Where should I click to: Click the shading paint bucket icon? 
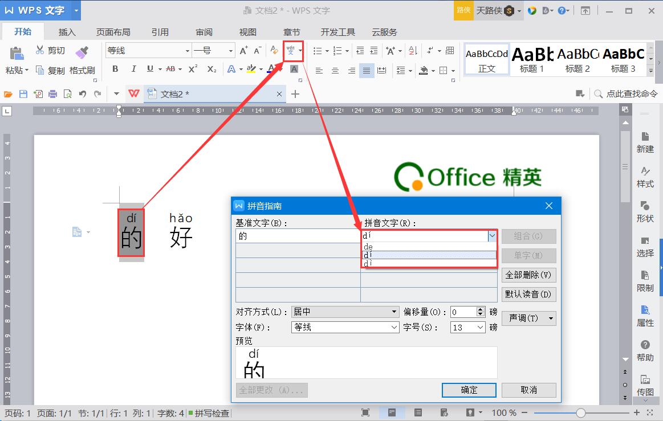tap(423, 70)
